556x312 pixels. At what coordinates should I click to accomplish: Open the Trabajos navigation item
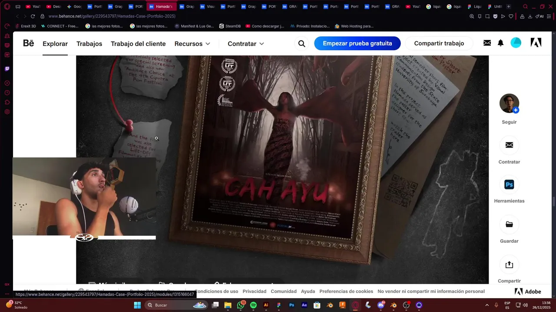tap(89, 44)
